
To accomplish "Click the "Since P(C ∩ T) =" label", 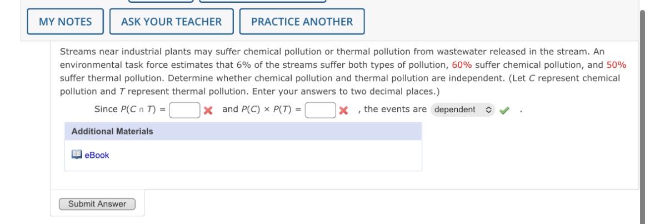I will [x=129, y=109].
